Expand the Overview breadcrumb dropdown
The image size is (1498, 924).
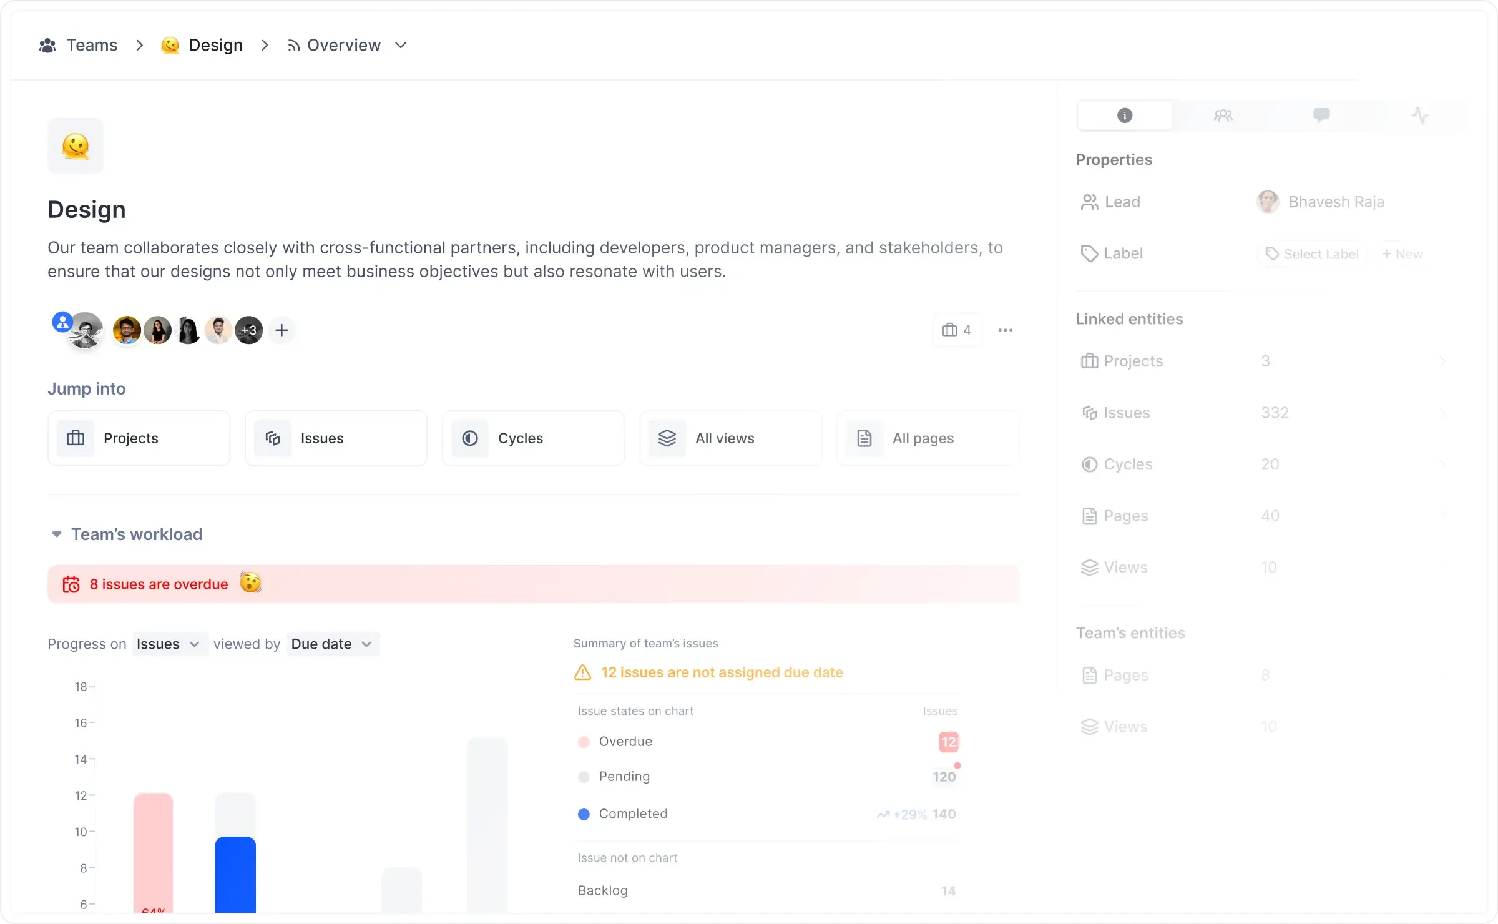pyautogui.click(x=401, y=45)
